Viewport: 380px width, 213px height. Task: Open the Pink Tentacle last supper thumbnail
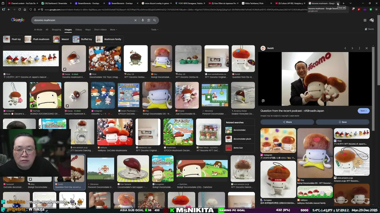click(x=133, y=168)
